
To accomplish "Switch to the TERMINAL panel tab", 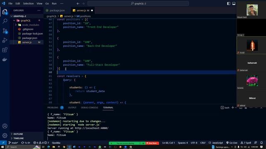I will coord(108,108).
